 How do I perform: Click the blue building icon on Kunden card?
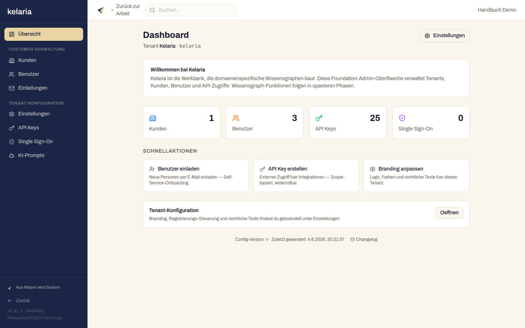tap(153, 118)
